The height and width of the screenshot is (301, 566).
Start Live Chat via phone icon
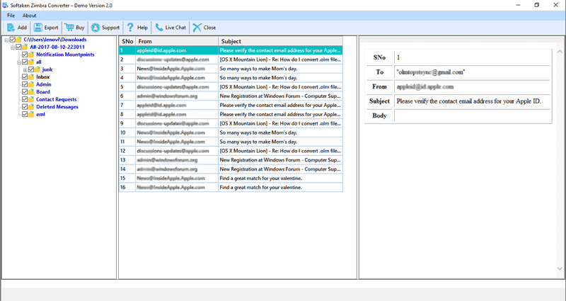(x=159, y=28)
